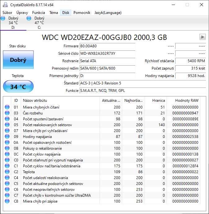Image resolution: width=209 pixels, height=214 pixels.
Task: Click the RAW value 0000000128F4
Action: [x=185, y=166]
